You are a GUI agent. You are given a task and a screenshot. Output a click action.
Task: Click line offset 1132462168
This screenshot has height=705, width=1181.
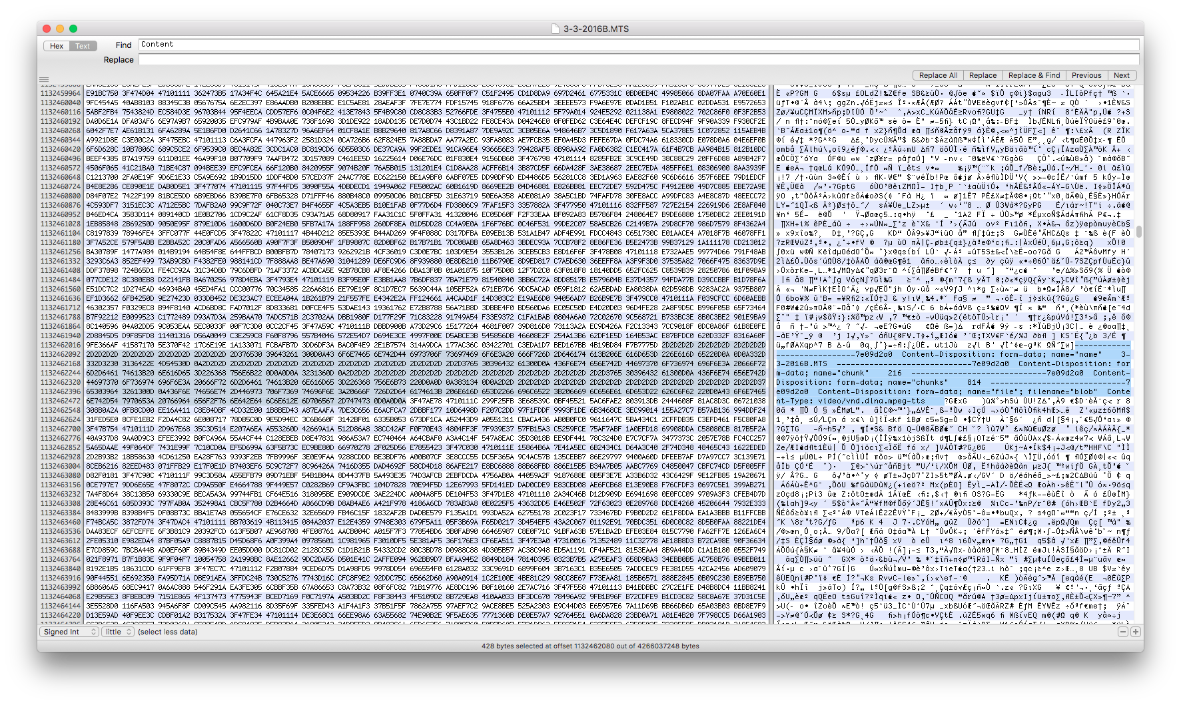pyautogui.click(x=61, y=363)
